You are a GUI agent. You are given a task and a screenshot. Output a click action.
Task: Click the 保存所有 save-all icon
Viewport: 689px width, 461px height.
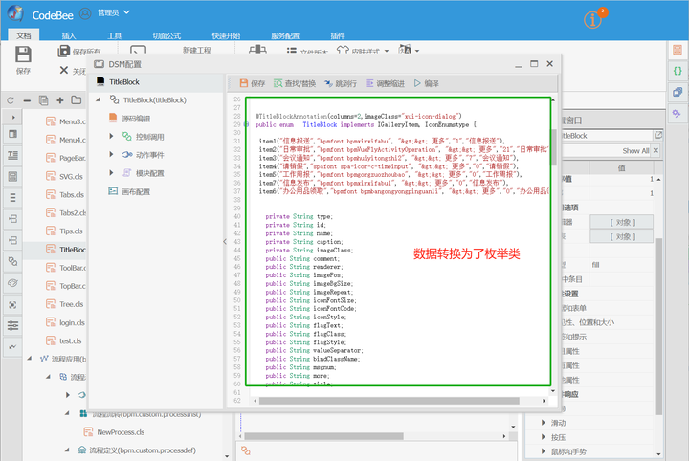[x=64, y=51]
